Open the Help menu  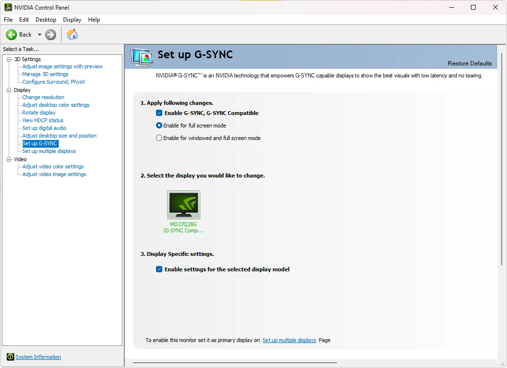point(94,20)
